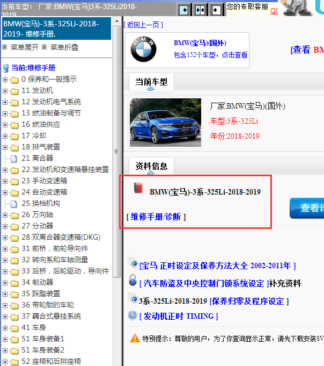This screenshot has height=366, width=324.
Task: Expand the 13 燃油制备与调节 node
Action: (x=5, y=113)
